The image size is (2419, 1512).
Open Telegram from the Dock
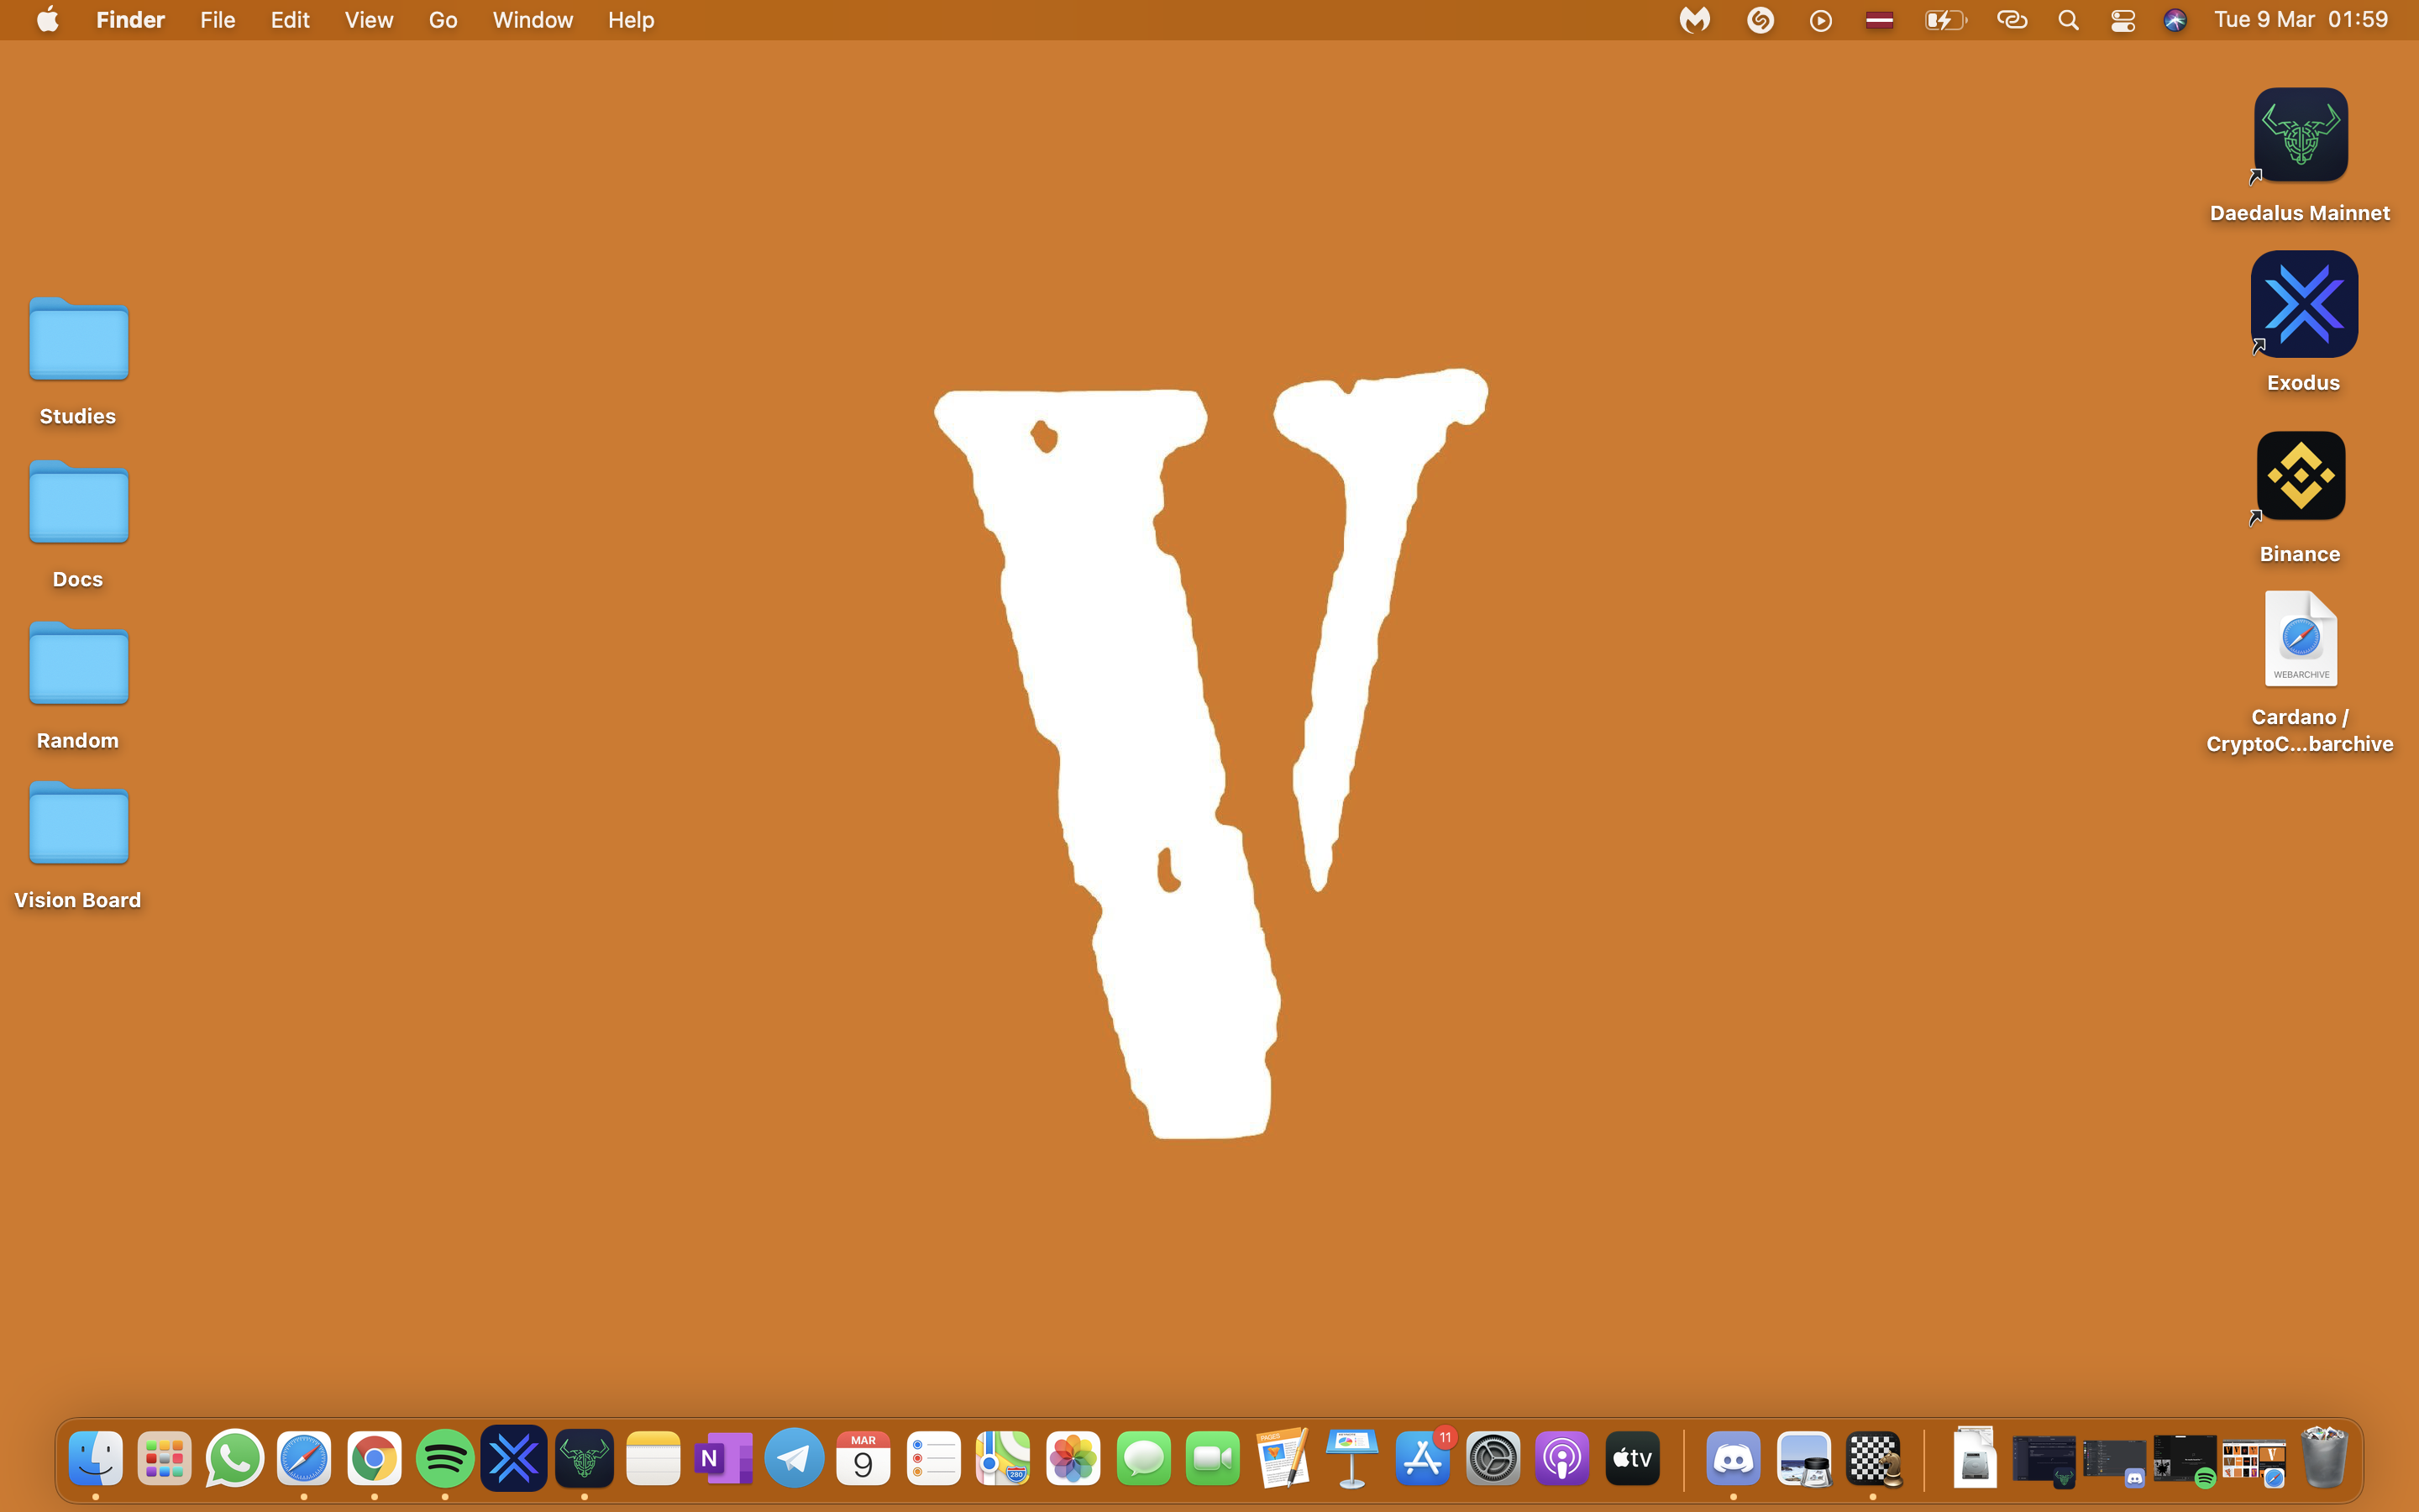(794, 1459)
